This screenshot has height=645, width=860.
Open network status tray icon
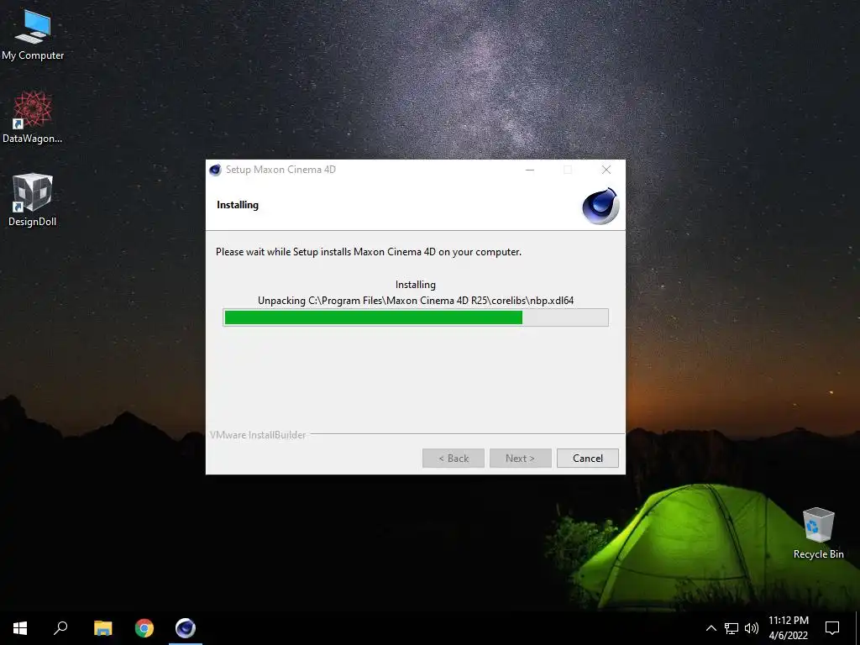pyautogui.click(x=732, y=628)
